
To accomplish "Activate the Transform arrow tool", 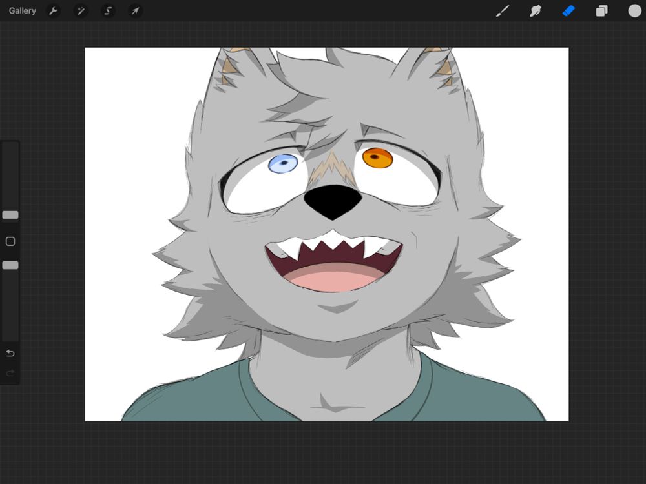I will (x=135, y=11).
